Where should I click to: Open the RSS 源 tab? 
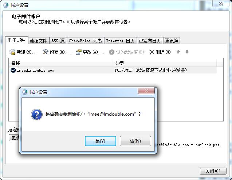[x=58, y=41]
